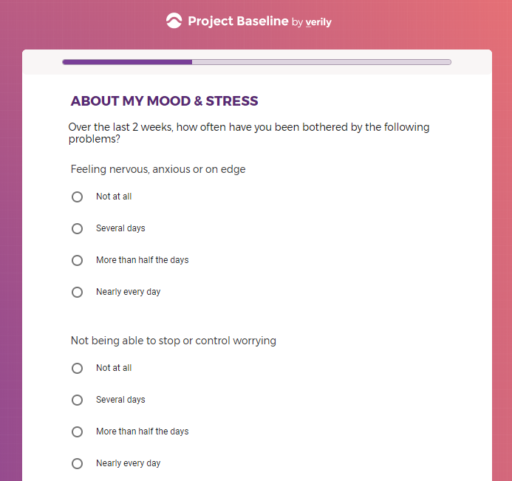Viewport: 512px width, 481px height.
Task: Choose 'Several days' for unable to control worrying
Action: (x=78, y=400)
